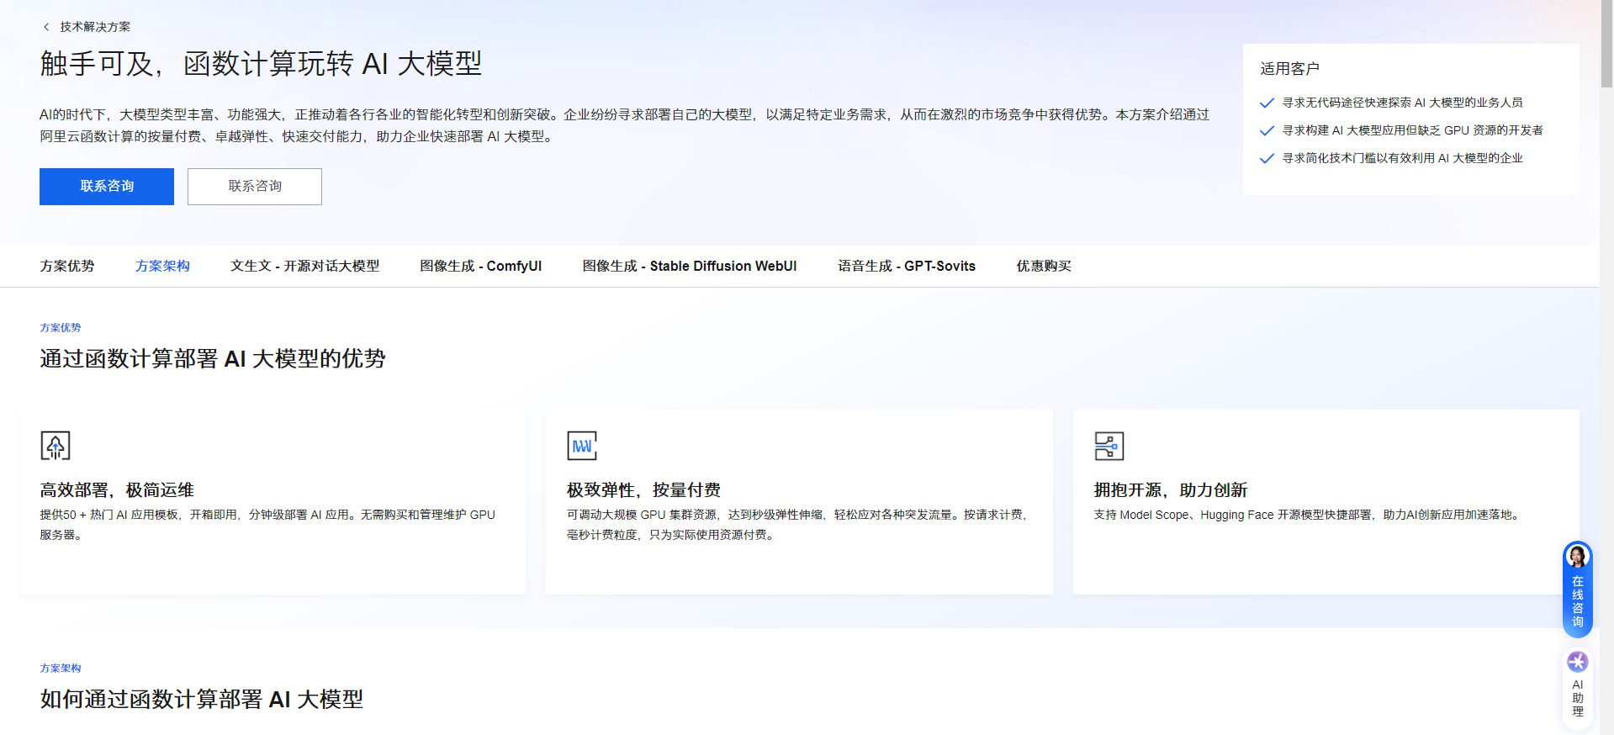Click the checkmark beside 寻求构建 AI 大模型应用 item
The image size is (1614, 735).
[1267, 130]
